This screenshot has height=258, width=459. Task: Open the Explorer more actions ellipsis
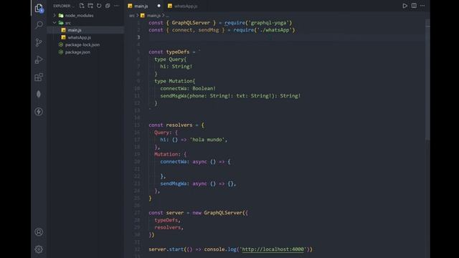coord(116,6)
